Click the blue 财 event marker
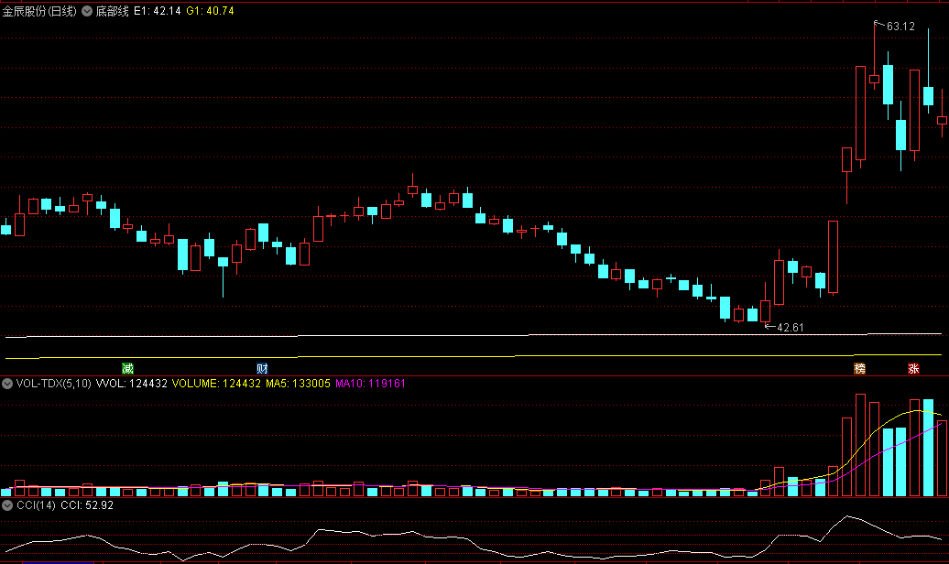 (262, 369)
